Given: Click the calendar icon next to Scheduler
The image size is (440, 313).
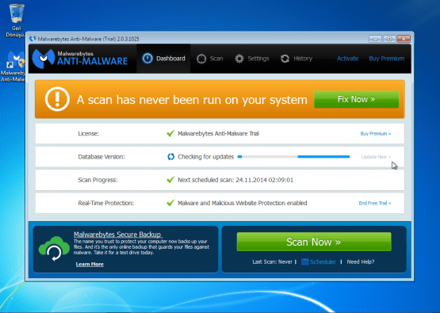Looking at the screenshot, I should (x=304, y=261).
